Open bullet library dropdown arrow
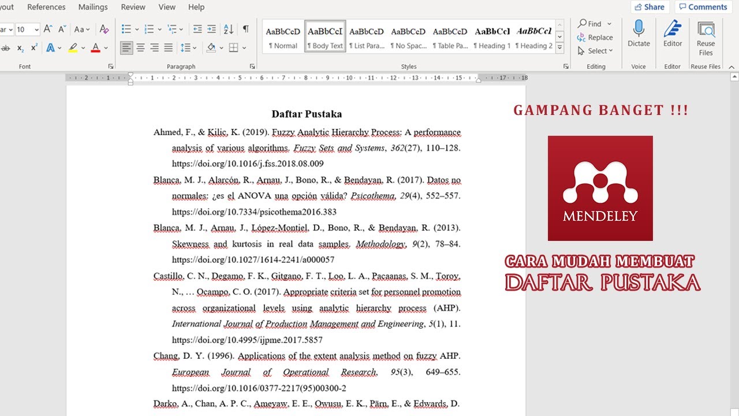Image resolution: width=739 pixels, height=416 pixels. (137, 29)
